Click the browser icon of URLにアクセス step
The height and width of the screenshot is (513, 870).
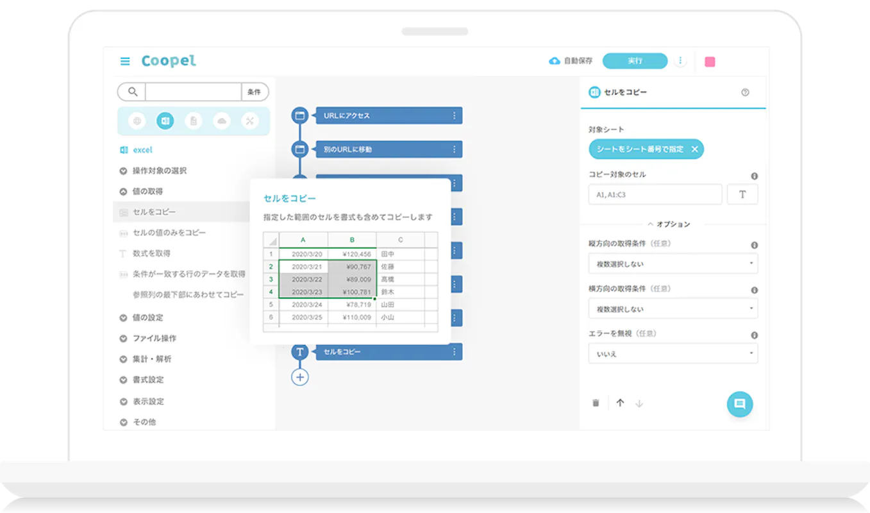pos(299,115)
